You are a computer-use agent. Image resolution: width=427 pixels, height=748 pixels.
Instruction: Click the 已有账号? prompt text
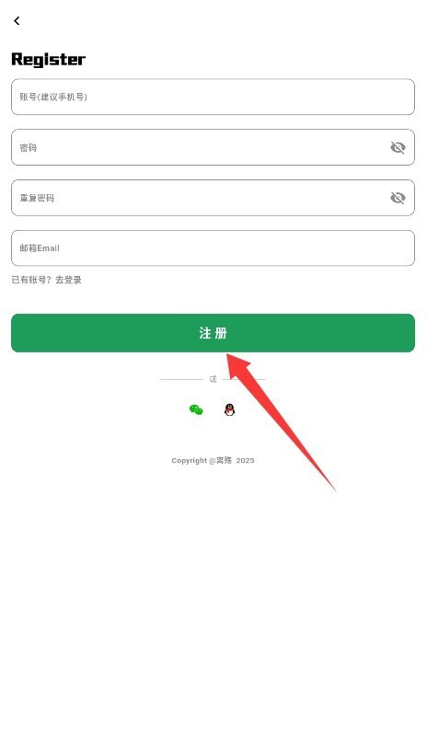pyautogui.click(x=31, y=280)
